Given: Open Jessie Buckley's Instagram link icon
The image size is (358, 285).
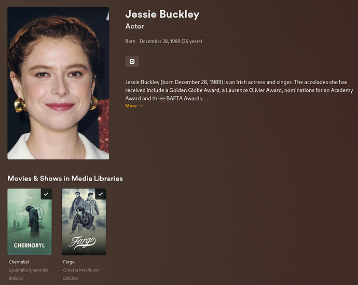Looking at the screenshot, I should [x=132, y=61].
